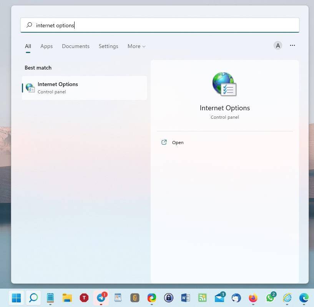Click the Windows Start button

pos(16,298)
